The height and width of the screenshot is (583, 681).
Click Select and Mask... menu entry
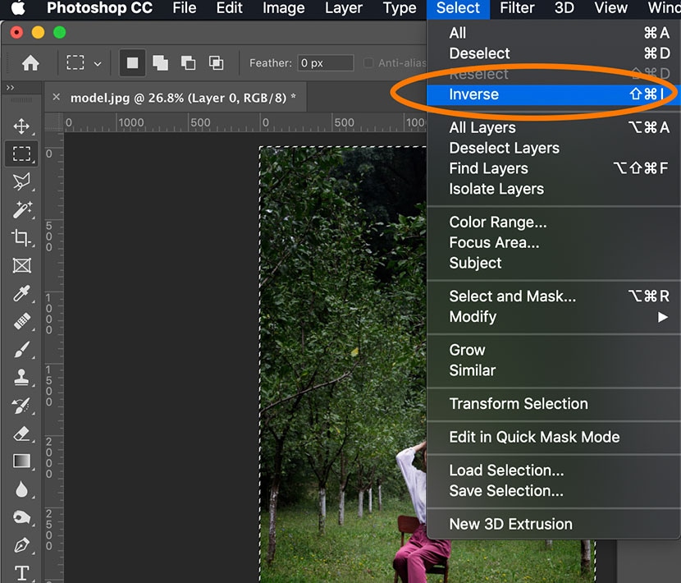tap(512, 296)
